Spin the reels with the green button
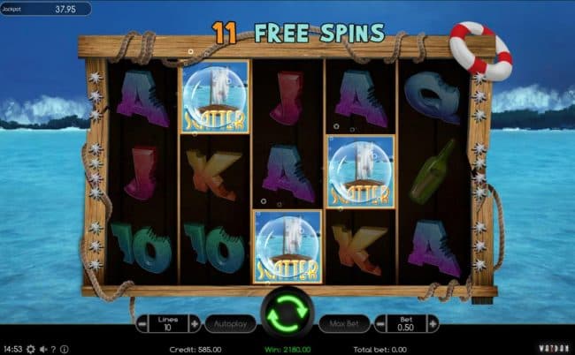The image size is (575, 355). click(287, 313)
